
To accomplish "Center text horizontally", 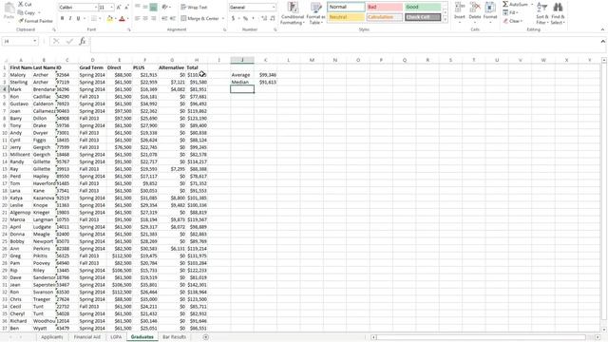I will 145,18.
